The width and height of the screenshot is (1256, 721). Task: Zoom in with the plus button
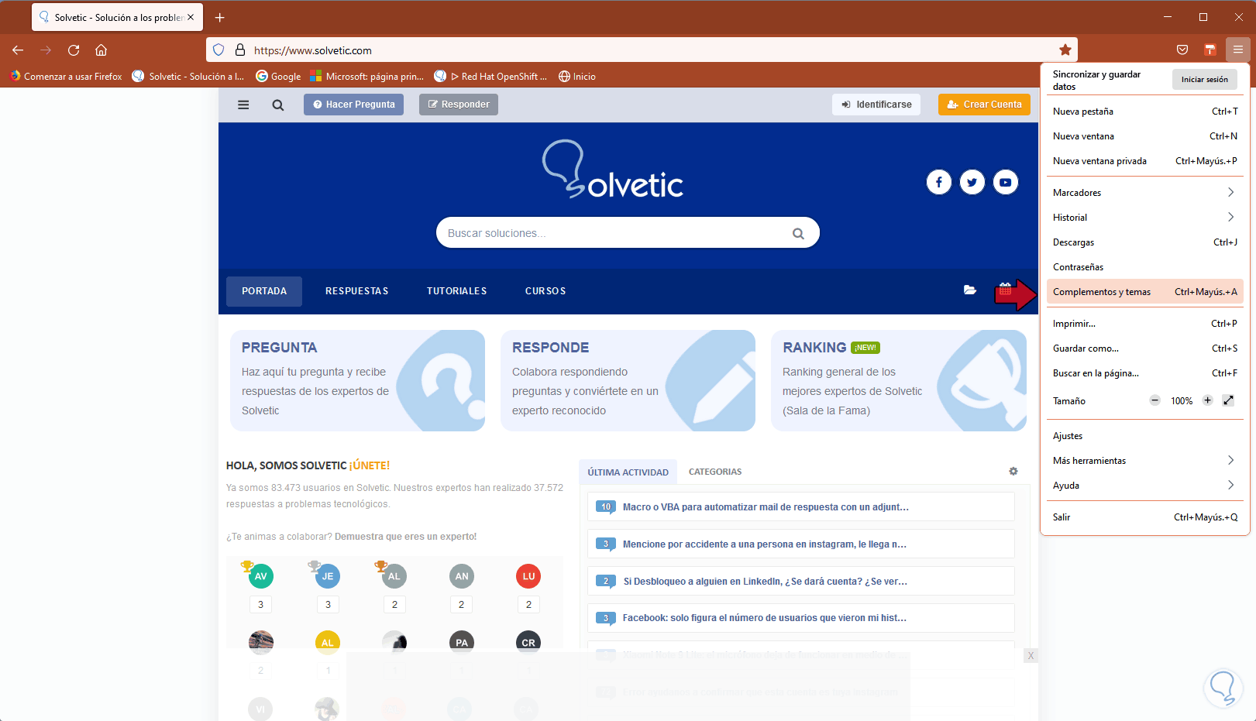[x=1207, y=400]
